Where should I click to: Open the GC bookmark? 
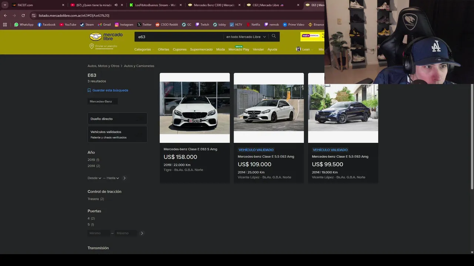click(x=187, y=25)
